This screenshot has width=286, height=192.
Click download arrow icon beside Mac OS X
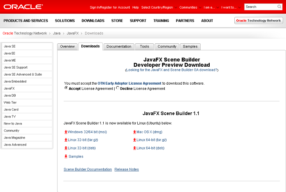tap(135, 132)
